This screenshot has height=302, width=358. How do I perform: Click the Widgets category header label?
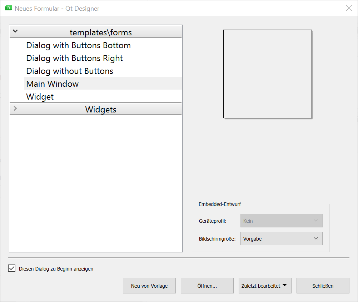[x=101, y=110]
